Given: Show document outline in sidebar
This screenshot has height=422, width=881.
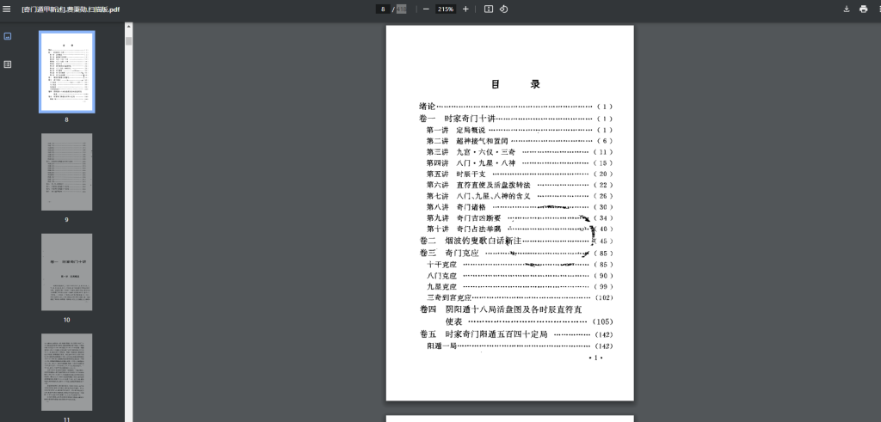Looking at the screenshot, I should [x=7, y=64].
